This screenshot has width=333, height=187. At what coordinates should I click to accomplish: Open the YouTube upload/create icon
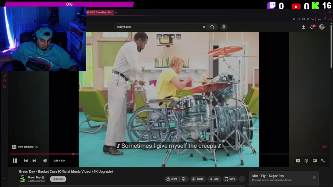click(303, 27)
